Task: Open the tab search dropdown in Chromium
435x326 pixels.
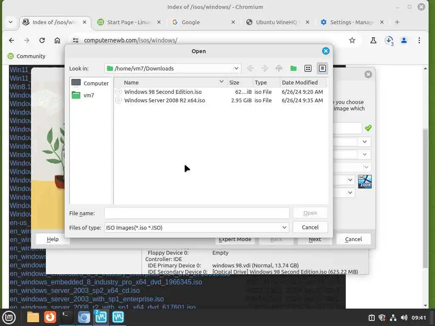Action: click(x=11, y=22)
